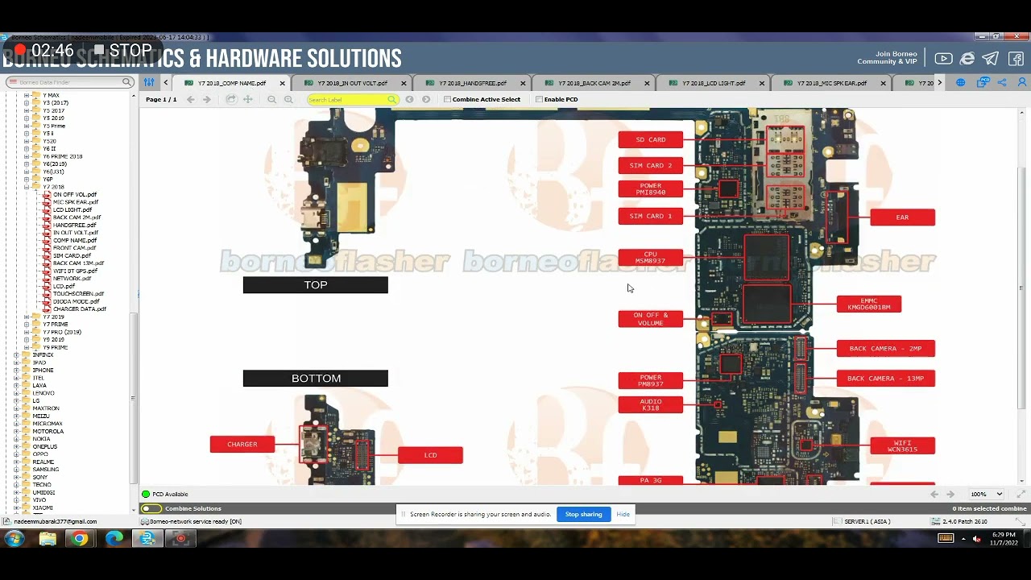Switch to the Y7 2018_IN OUT VOLT.pdf tab
Viewport: 1031px width, 580px height.
point(352,83)
